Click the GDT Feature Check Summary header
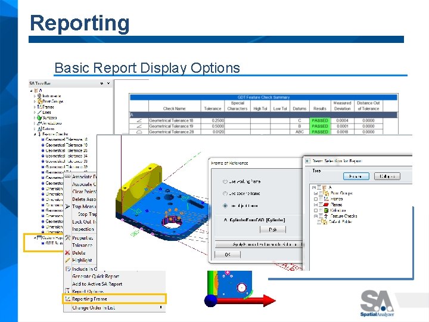The height and width of the screenshot is (322, 429). (263, 97)
